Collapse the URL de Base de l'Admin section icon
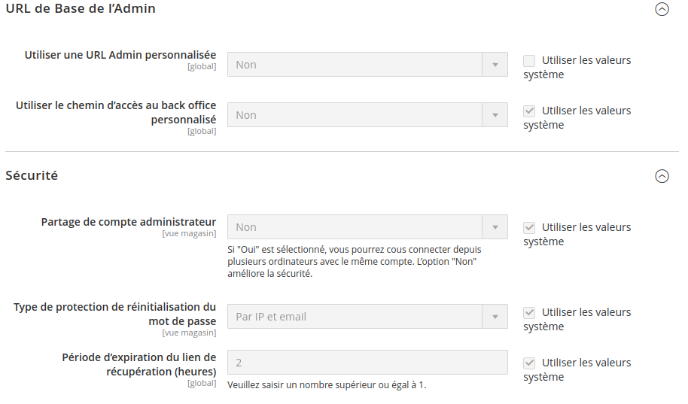Viewport: 688px width, 404px height. tap(662, 10)
